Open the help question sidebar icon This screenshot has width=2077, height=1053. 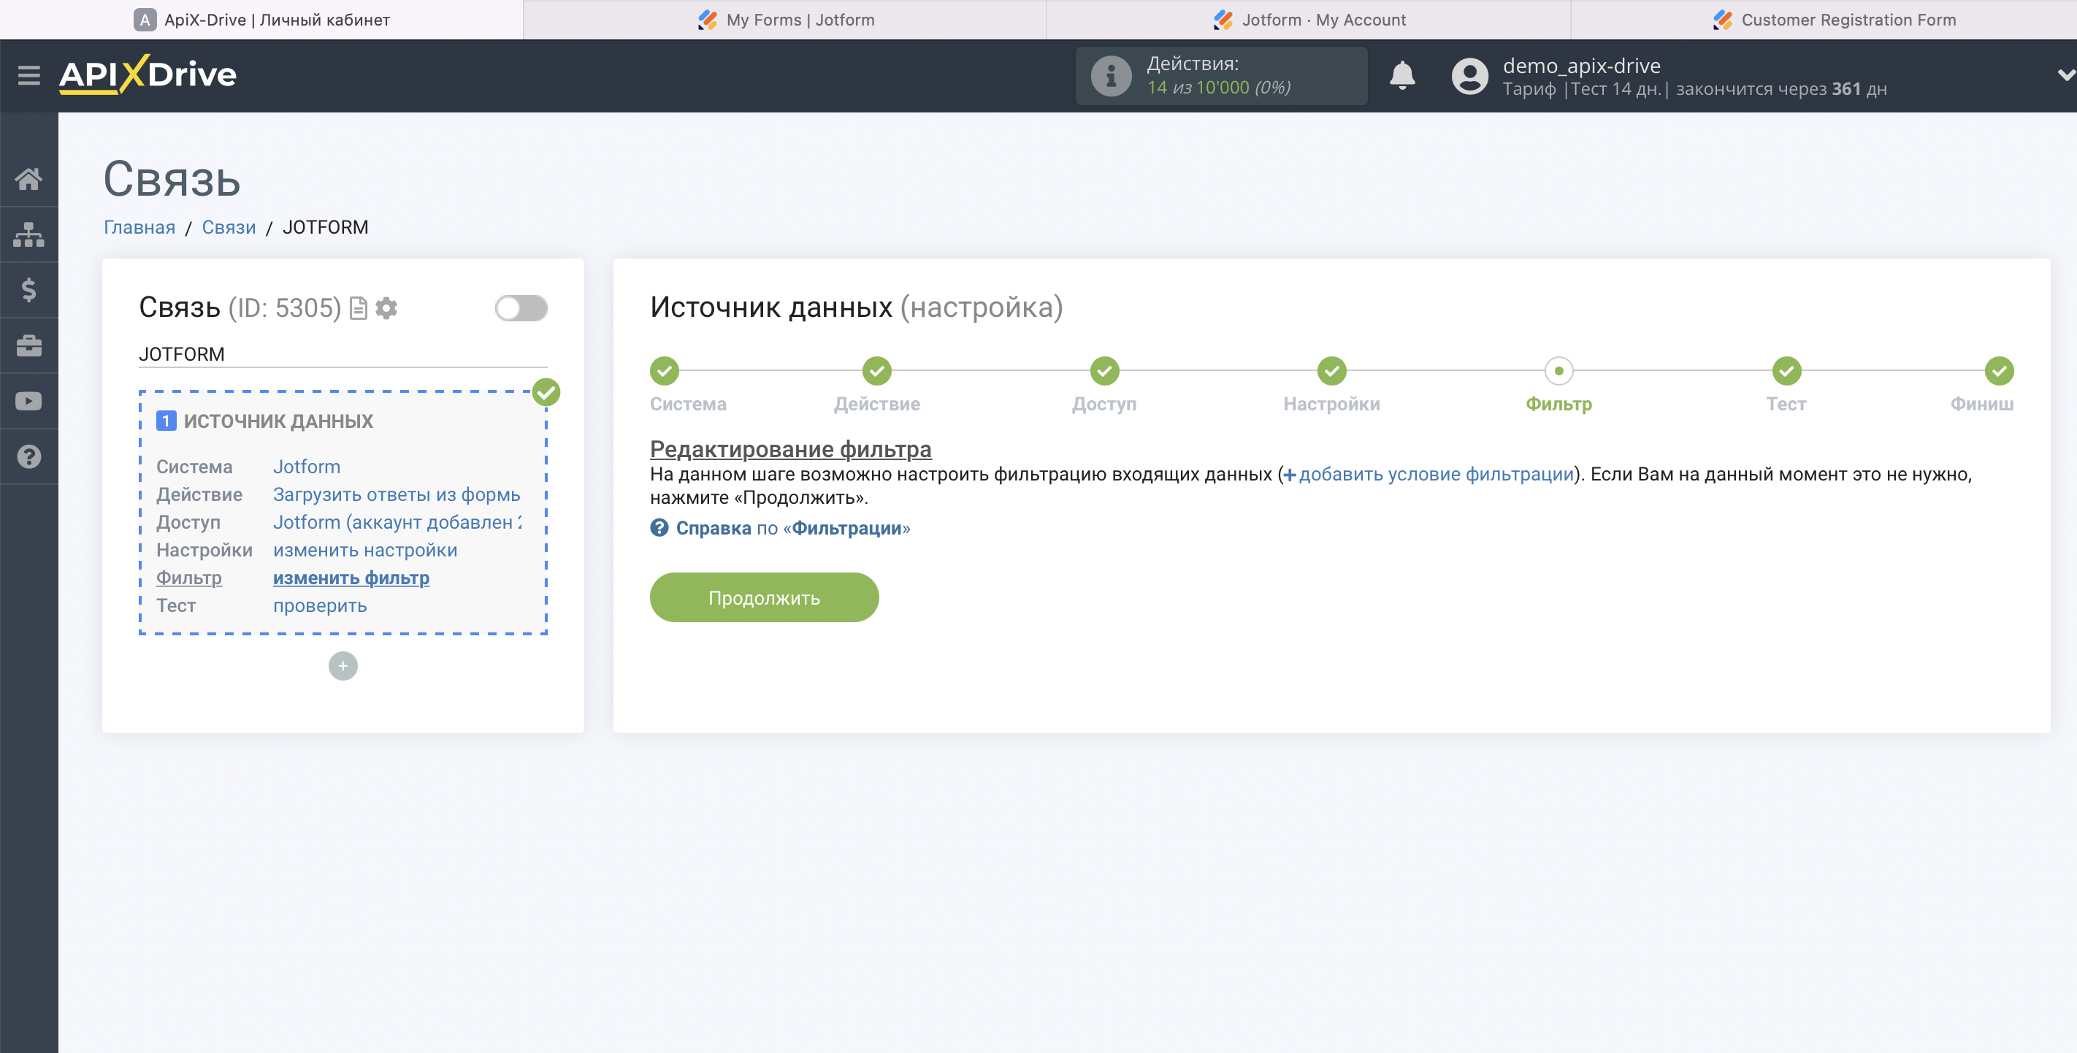coord(29,457)
